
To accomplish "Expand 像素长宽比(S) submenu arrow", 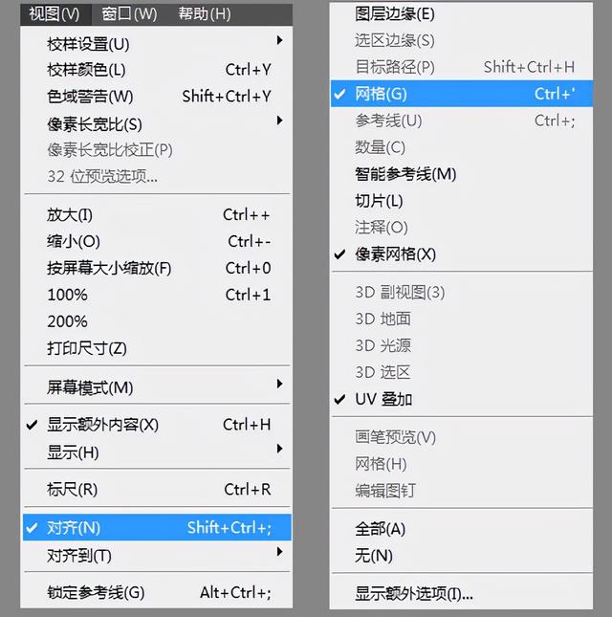I will [x=279, y=121].
